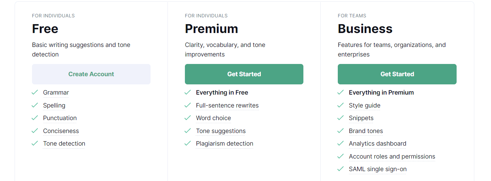The height and width of the screenshot is (181, 491).
Task: Open Account roles and permissions link
Action: [392, 157]
